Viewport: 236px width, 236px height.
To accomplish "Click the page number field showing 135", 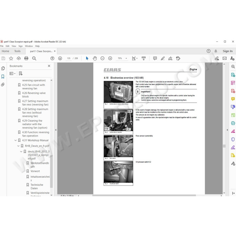I will (x=69, y=58).
